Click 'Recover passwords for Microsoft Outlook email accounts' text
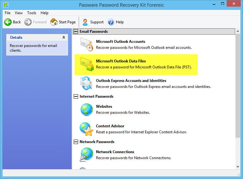This screenshot has width=243, height=179. coord(144,48)
